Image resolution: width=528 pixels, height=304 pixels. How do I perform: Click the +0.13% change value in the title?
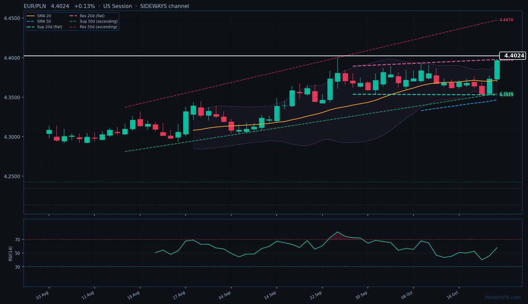84,6
